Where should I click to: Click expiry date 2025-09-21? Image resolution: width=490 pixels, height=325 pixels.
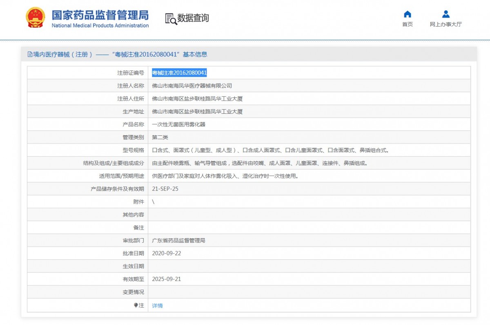point(166,279)
